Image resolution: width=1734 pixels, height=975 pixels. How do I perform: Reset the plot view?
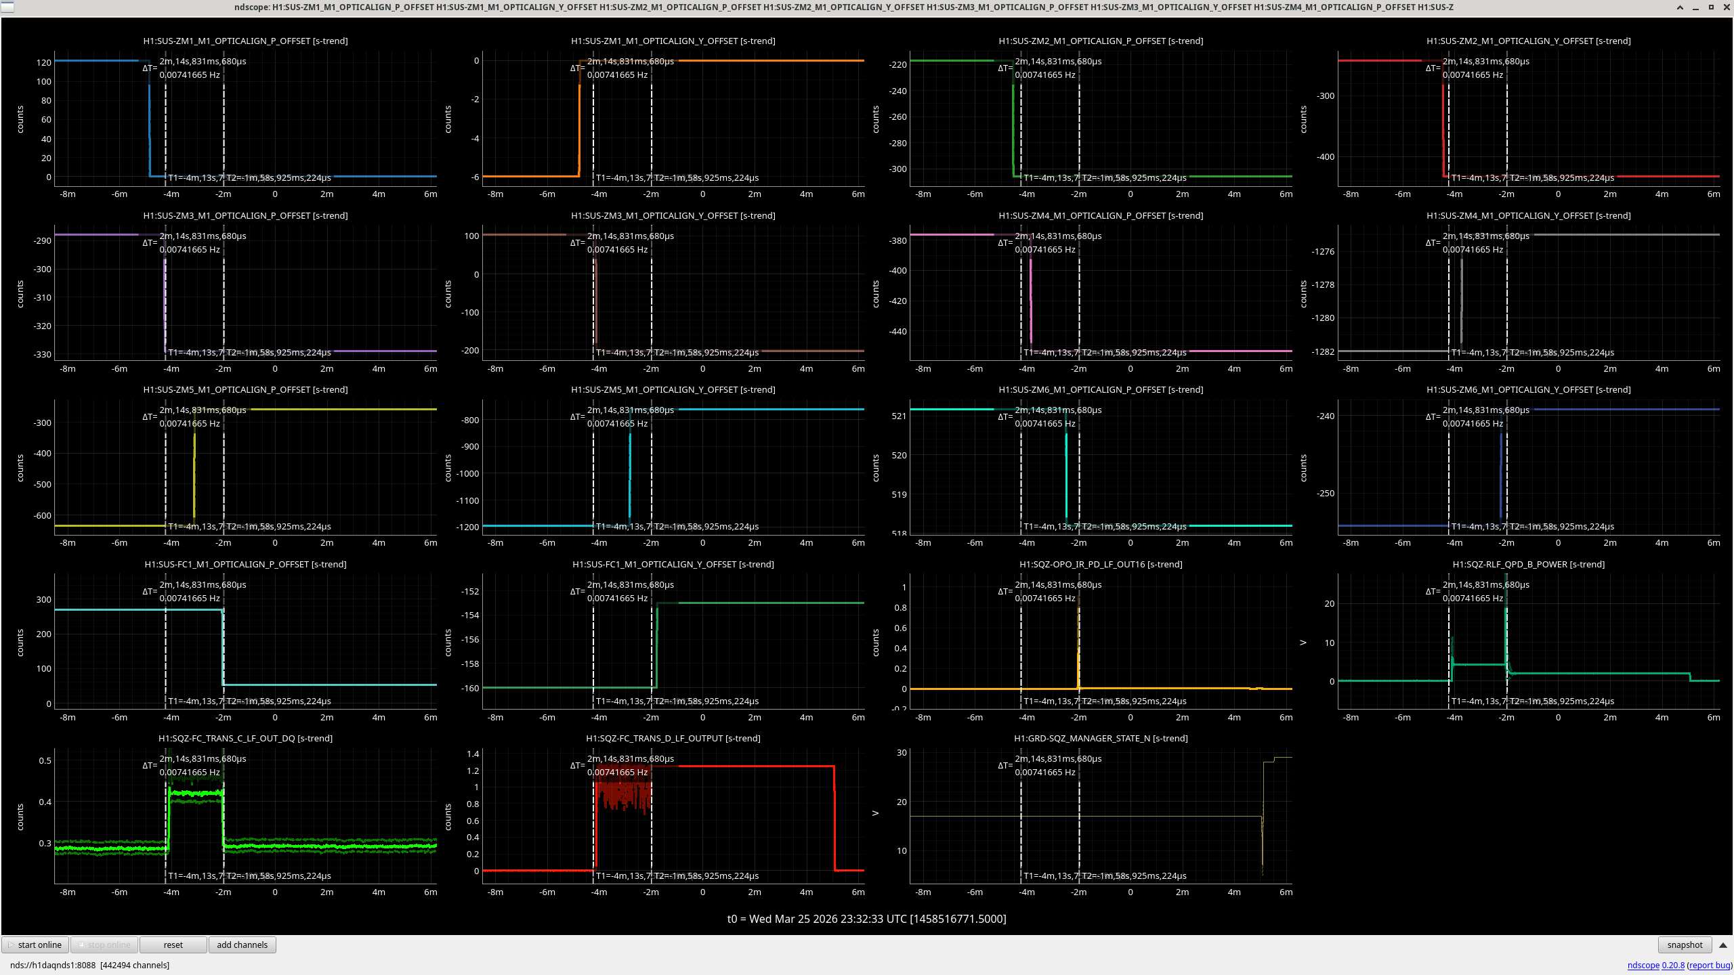point(173,945)
